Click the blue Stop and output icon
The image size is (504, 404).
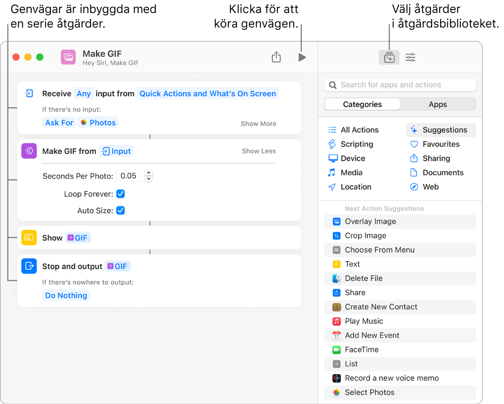(29, 266)
